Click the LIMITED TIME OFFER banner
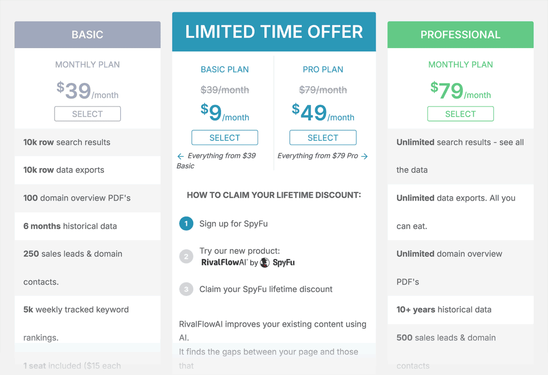The width and height of the screenshot is (548, 375). point(273,32)
